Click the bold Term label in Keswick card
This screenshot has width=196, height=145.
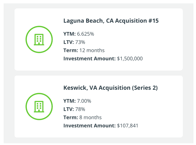(x=70, y=118)
